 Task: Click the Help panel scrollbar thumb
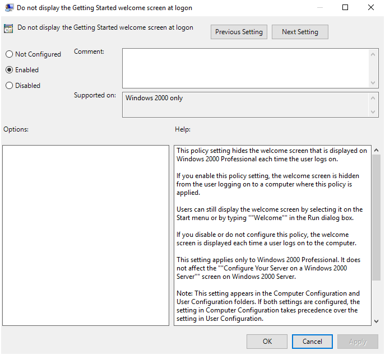pos(376,224)
